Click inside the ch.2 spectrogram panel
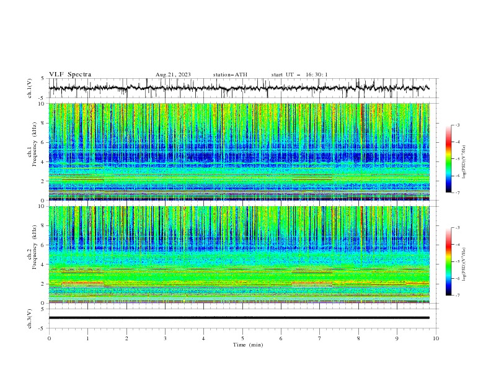This screenshot has height=380, width=491. coord(239,255)
